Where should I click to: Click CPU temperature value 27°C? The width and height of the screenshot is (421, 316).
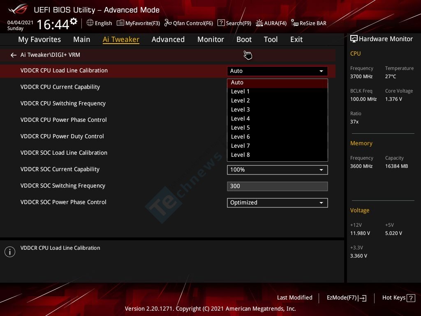tap(391, 77)
